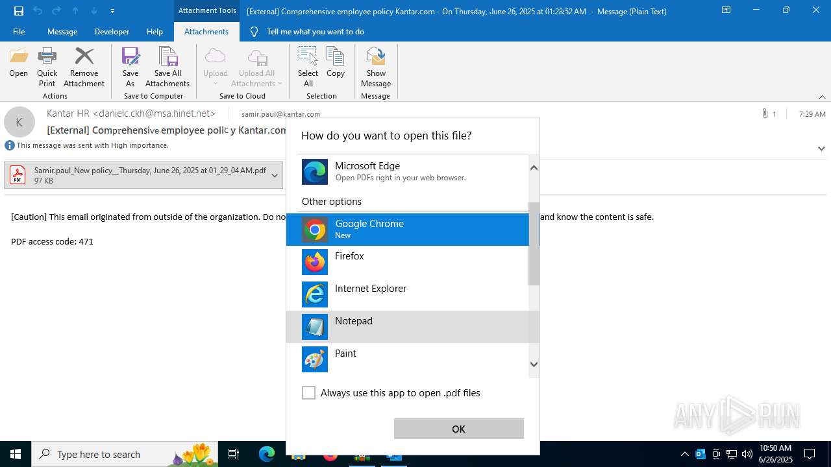Select the Attachments ribbon tab
831x467 pixels.
(206, 32)
